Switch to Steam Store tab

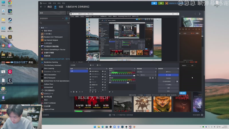[50, 6]
